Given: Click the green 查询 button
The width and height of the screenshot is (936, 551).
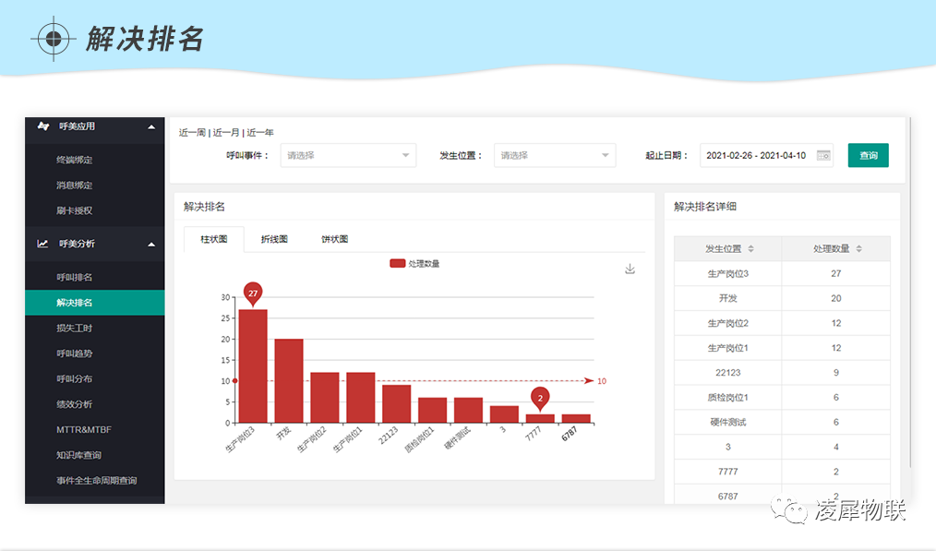Looking at the screenshot, I should 868,155.
